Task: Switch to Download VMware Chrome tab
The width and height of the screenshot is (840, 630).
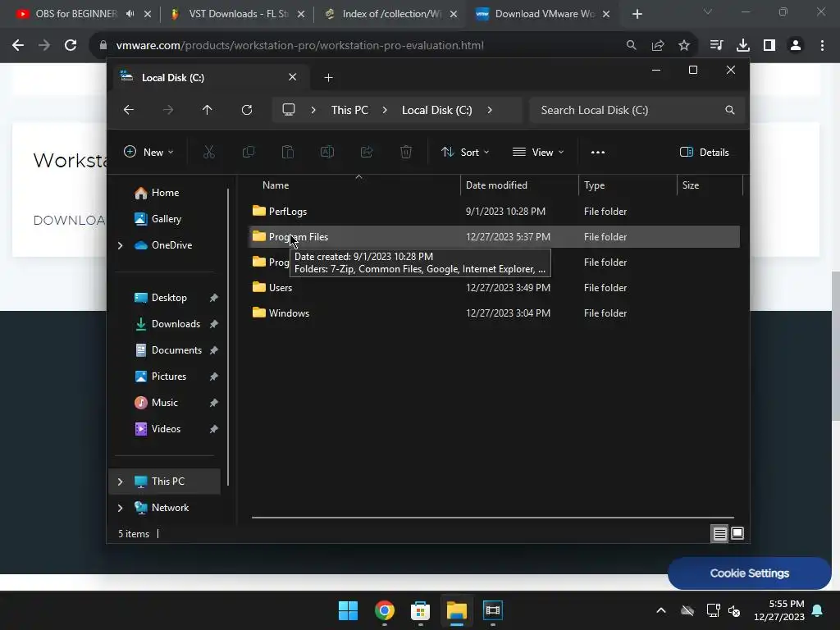Action: 545,14
